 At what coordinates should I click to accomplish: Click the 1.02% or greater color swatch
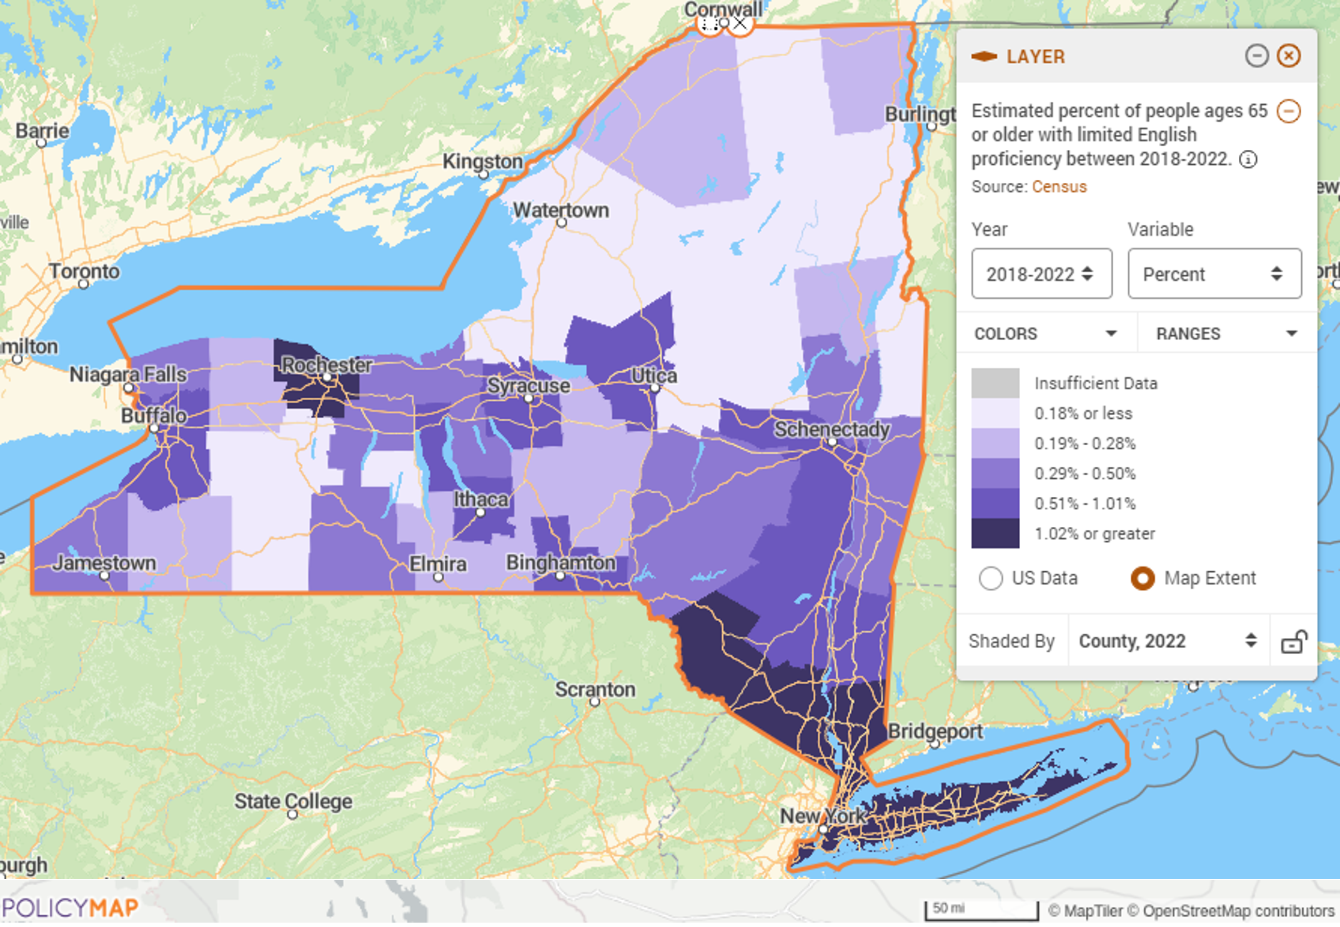click(x=995, y=534)
